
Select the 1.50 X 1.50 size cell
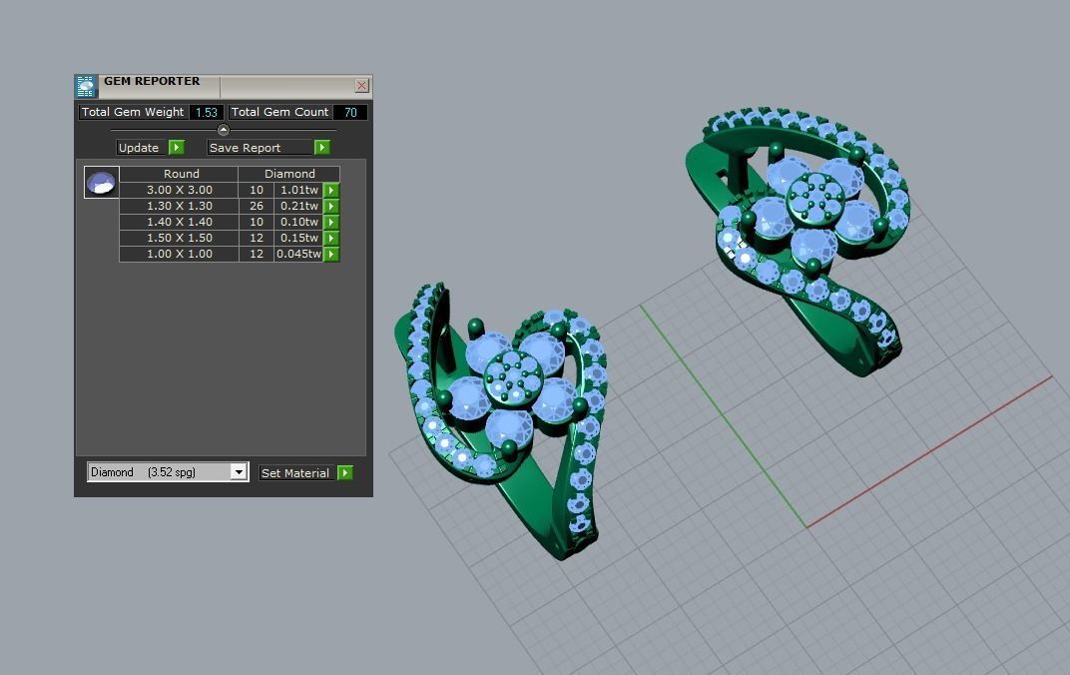pos(180,238)
